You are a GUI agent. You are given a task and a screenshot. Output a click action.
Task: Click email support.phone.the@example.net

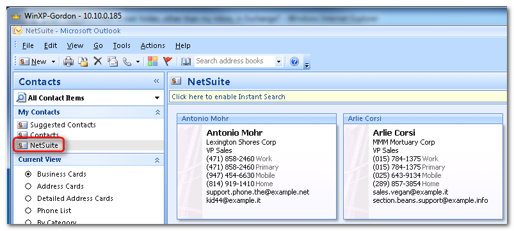click(258, 192)
